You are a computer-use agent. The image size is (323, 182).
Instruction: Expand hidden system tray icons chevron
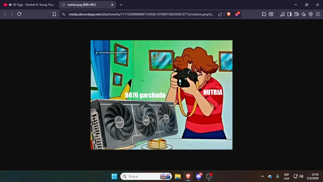(x=262, y=176)
